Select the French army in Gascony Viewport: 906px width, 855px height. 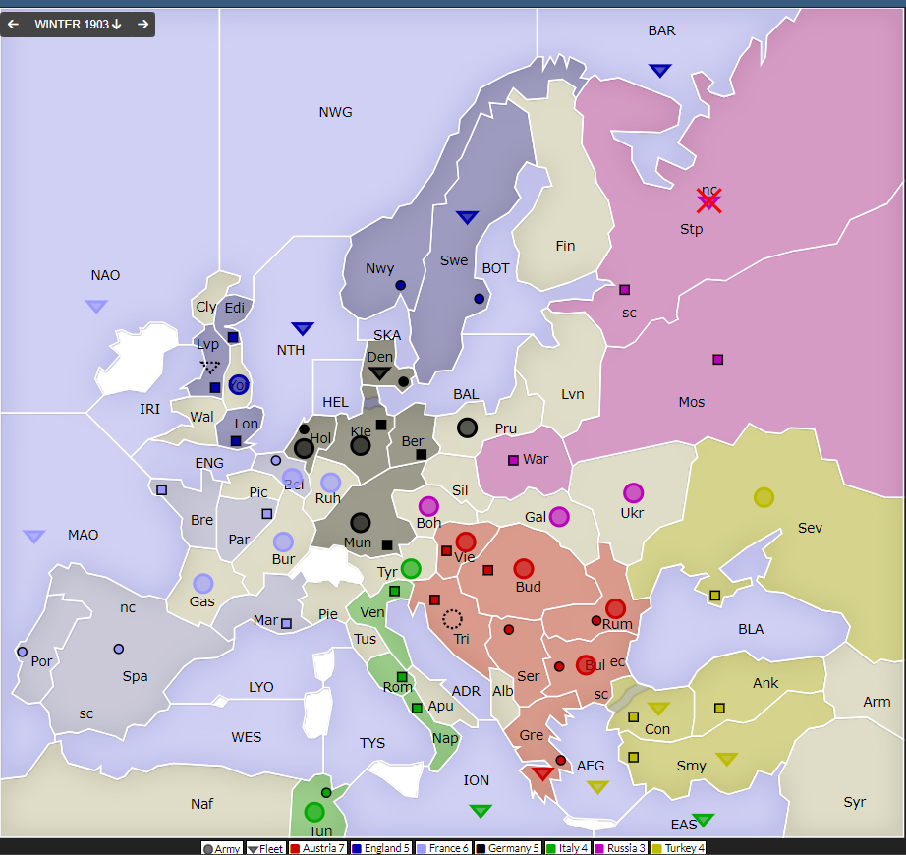pyautogui.click(x=203, y=584)
